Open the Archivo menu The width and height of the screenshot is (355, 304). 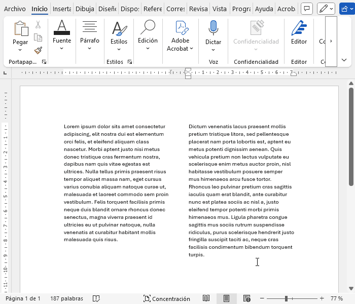click(x=15, y=9)
